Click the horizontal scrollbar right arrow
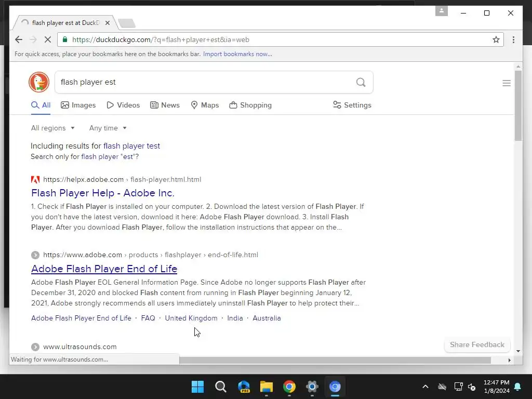 coord(509,360)
